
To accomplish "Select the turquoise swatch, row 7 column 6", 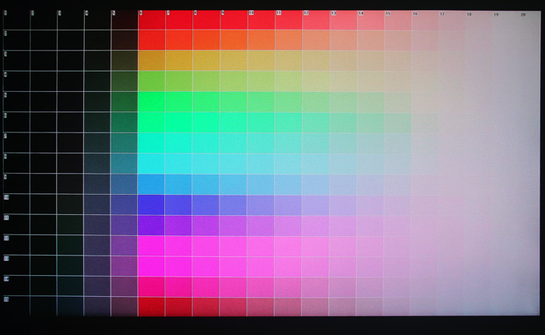I will click(x=152, y=143).
